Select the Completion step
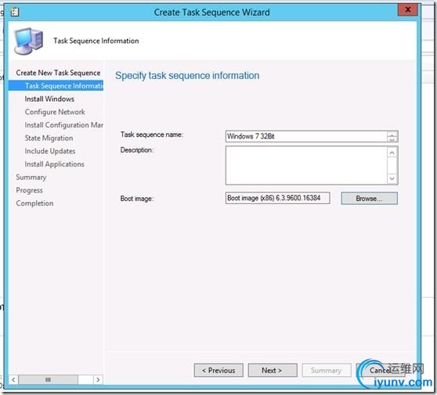This screenshot has height=395, width=437. coord(34,203)
